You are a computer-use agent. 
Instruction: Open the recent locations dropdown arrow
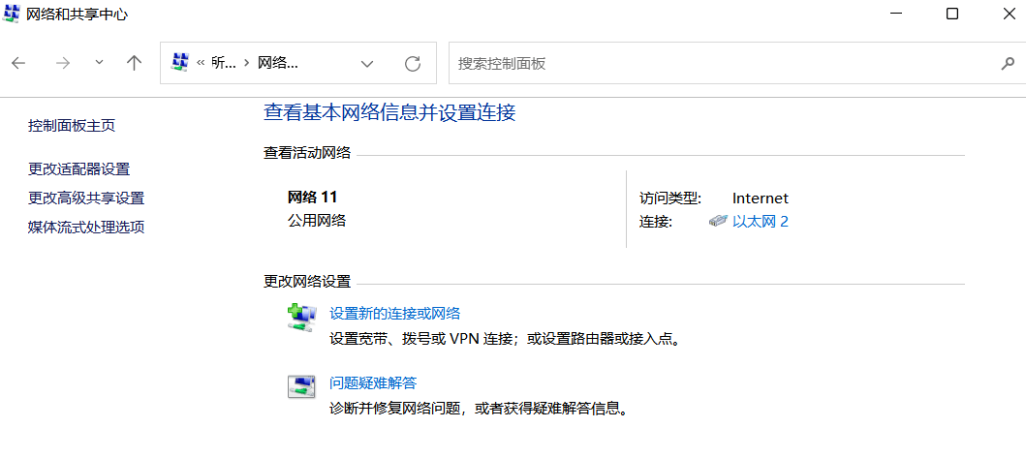pyautogui.click(x=99, y=63)
